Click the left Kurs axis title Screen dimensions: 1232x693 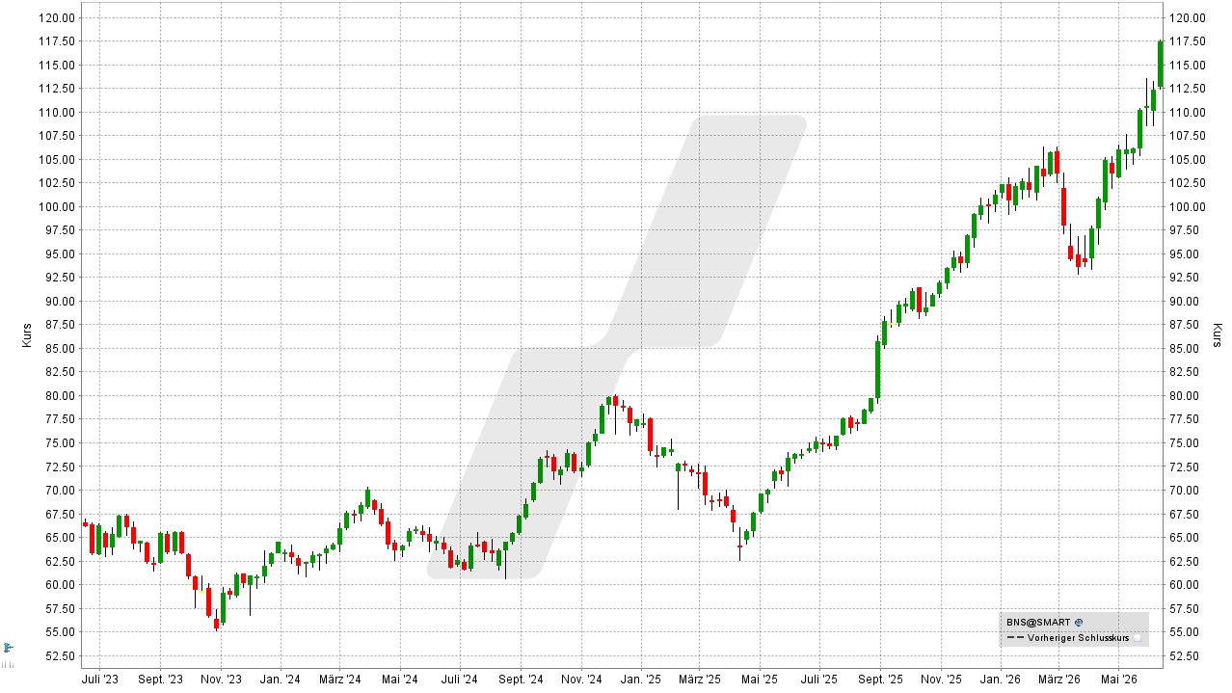(x=28, y=334)
